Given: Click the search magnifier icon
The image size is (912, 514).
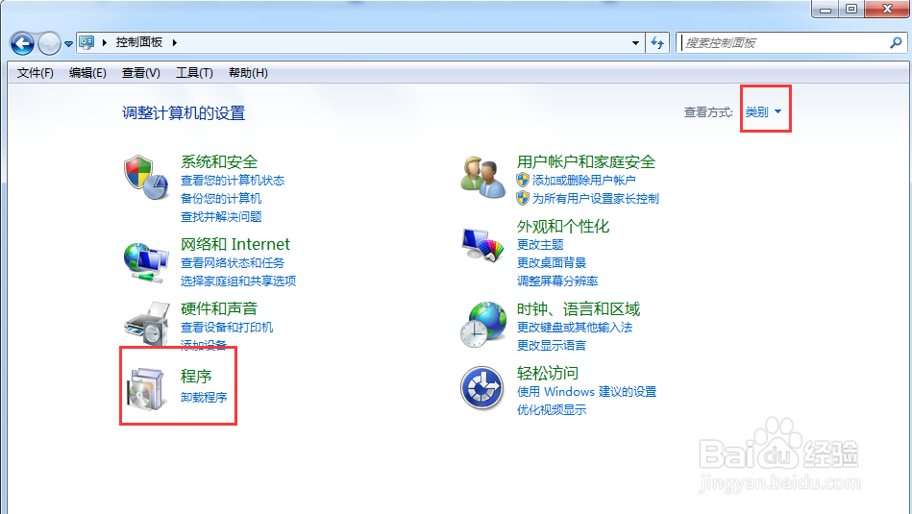Looking at the screenshot, I should coord(896,42).
